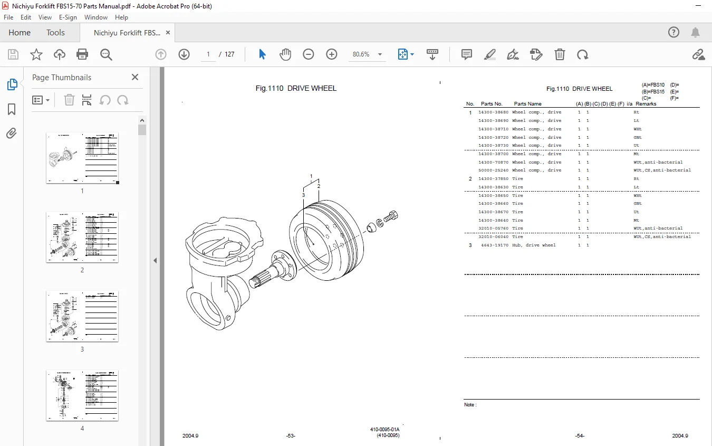This screenshot has width=712, height=446.
Task: Open the zoom level dropdown
Action: (379, 54)
